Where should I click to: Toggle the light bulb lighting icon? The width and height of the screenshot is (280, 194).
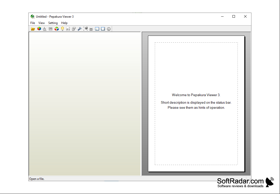[62, 29]
